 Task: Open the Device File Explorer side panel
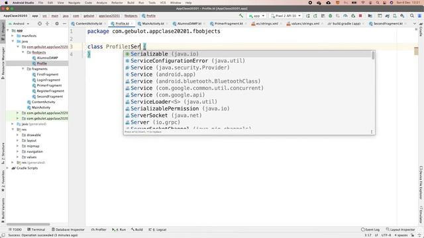[x=421, y=182]
